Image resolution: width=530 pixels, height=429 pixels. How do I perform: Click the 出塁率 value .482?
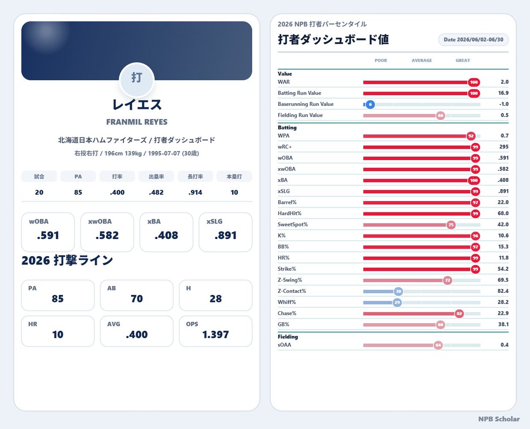coord(156,192)
